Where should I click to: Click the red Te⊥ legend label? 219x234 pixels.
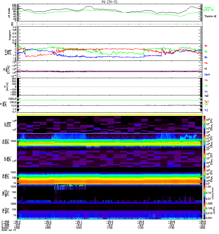pyautogui.click(x=206, y=101)
